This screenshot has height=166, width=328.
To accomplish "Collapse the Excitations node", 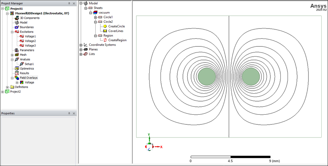I will [x=12, y=32].
